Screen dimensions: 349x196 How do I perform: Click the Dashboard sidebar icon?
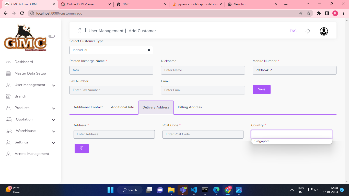point(8,62)
